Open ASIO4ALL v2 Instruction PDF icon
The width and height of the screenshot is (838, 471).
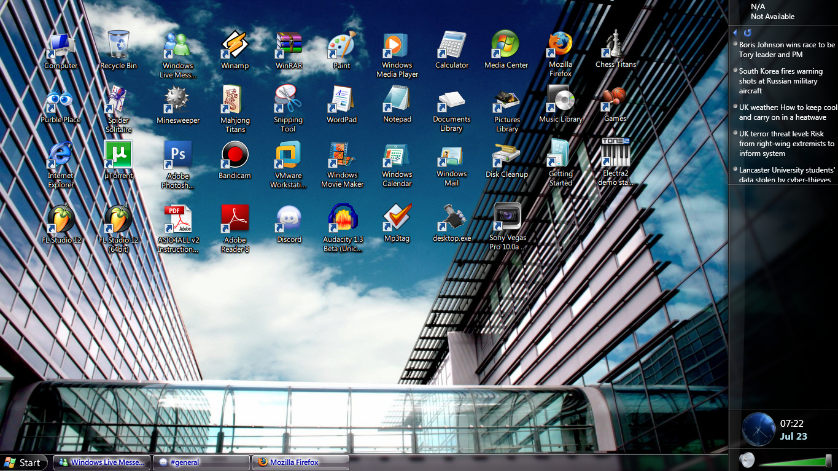click(178, 228)
